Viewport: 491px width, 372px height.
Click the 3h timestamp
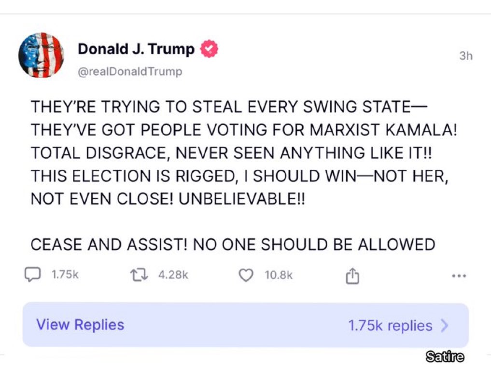pos(465,55)
